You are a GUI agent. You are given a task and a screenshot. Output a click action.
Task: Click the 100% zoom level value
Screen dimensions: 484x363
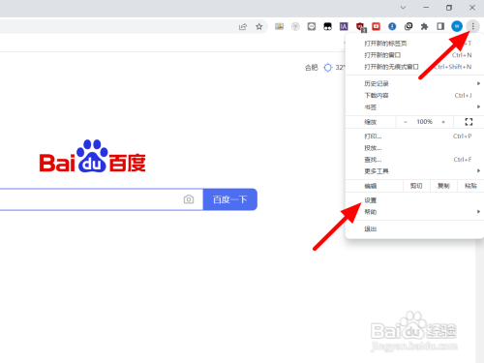pyautogui.click(x=424, y=122)
